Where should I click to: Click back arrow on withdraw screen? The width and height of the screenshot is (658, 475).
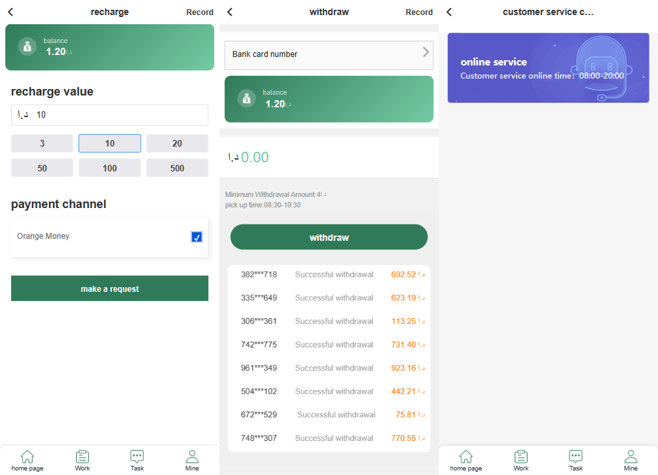point(230,12)
